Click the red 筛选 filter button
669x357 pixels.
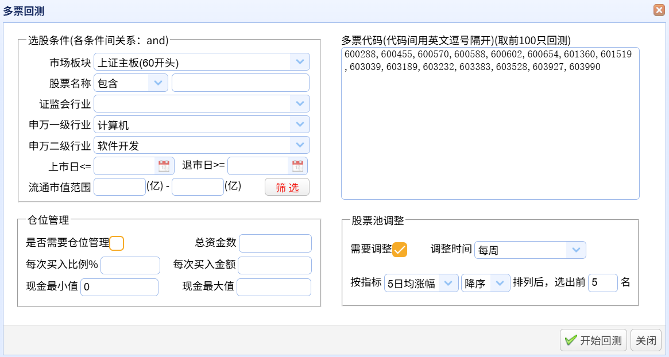coord(287,187)
